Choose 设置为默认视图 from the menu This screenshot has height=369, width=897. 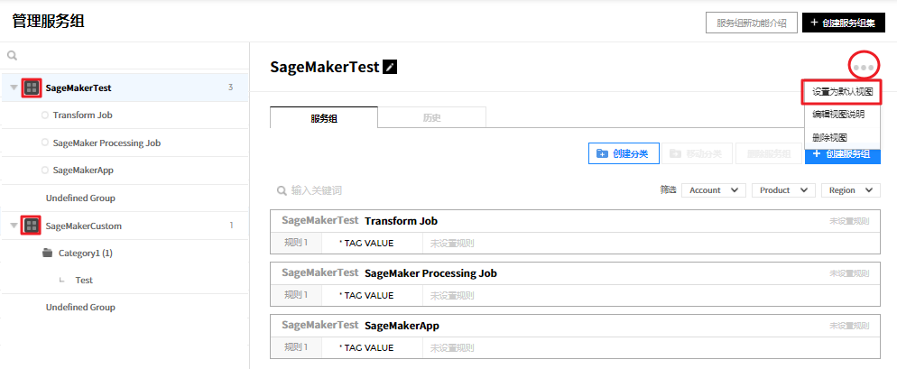tap(842, 92)
